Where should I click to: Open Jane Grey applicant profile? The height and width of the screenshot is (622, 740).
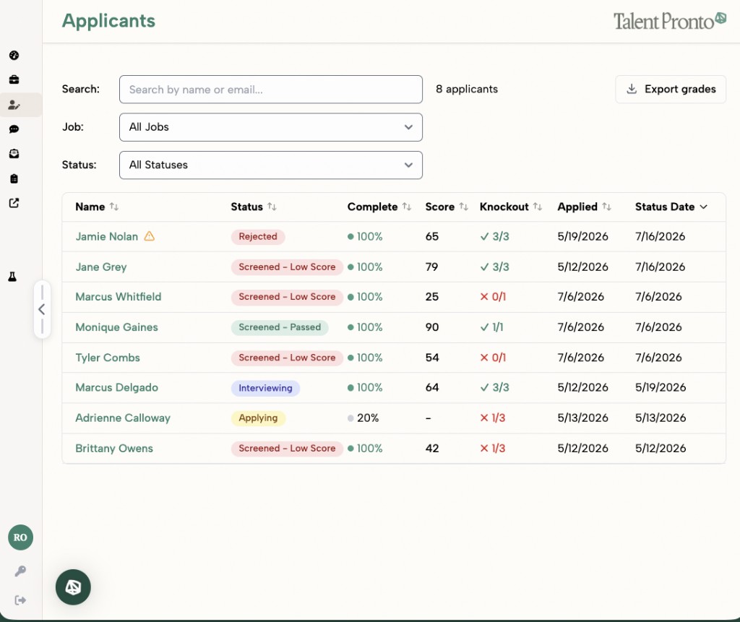101,267
